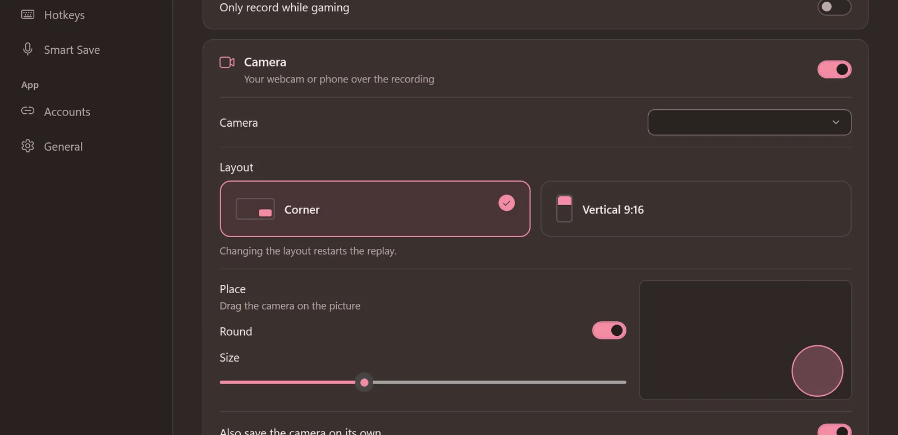This screenshot has height=435, width=898.
Task: Click the pink checkmark on Corner card
Action: pyautogui.click(x=507, y=203)
